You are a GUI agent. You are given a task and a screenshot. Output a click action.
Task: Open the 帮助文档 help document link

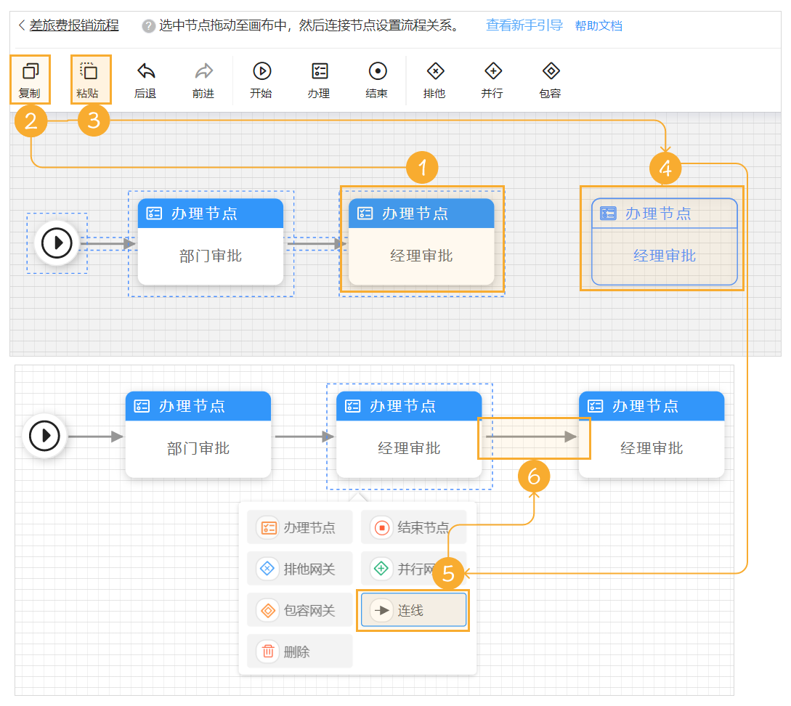[x=599, y=25]
